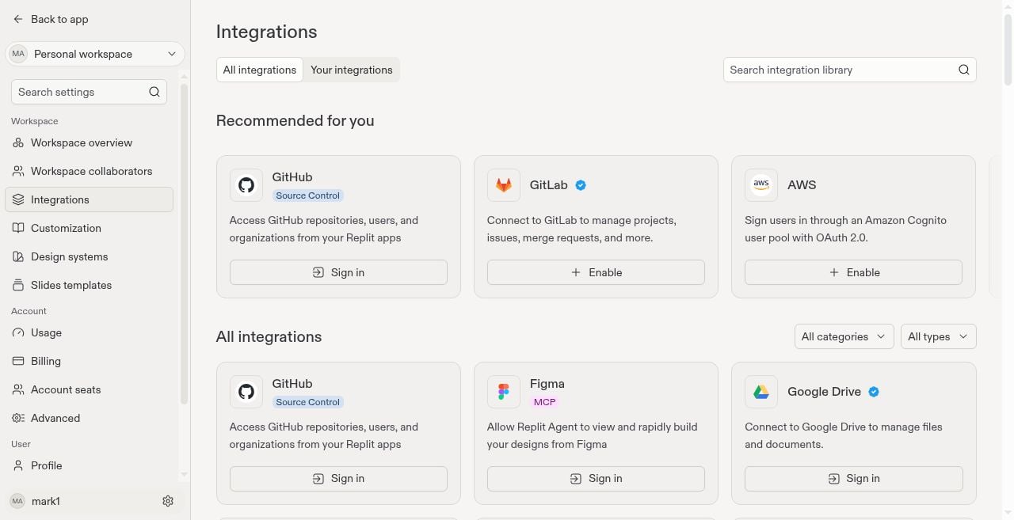Click the GitLab verified badge

click(x=581, y=185)
